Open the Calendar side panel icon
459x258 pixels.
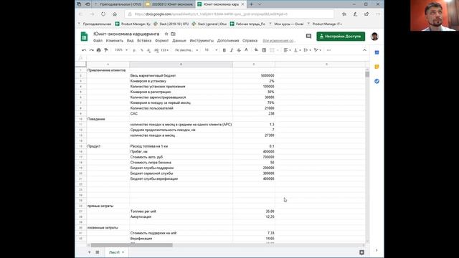click(x=377, y=52)
